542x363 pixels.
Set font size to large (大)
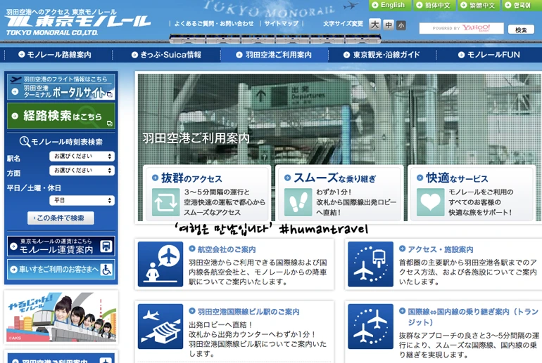pyautogui.click(x=374, y=25)
